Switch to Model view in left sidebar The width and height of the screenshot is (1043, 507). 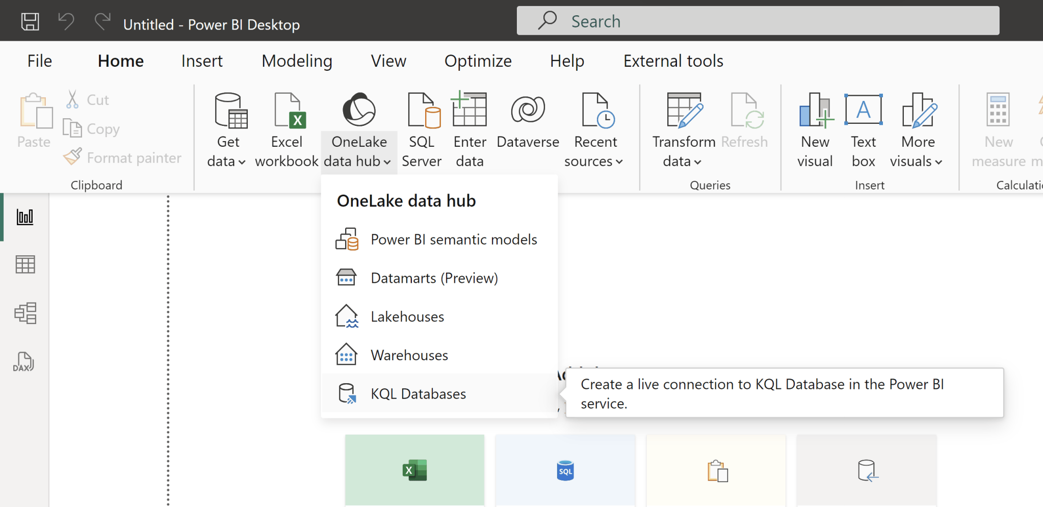pyautogui.click(x=25, y=313)
